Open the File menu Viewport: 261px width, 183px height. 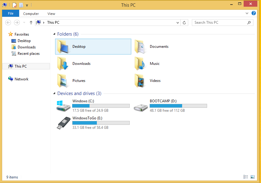point(11,13)
